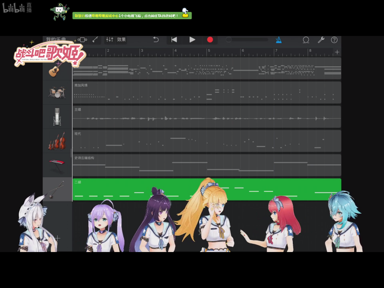384x288 pixels.
Task: Start recording with the red Record button
Action: coord(210,40)
